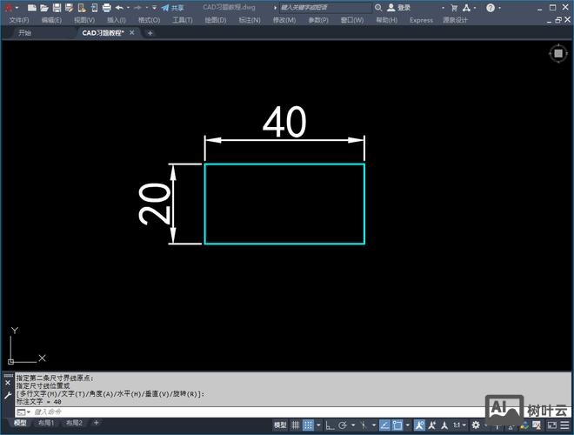Toggle snap mode in status bar
This screenshot has width=574, height=435.
309,425
